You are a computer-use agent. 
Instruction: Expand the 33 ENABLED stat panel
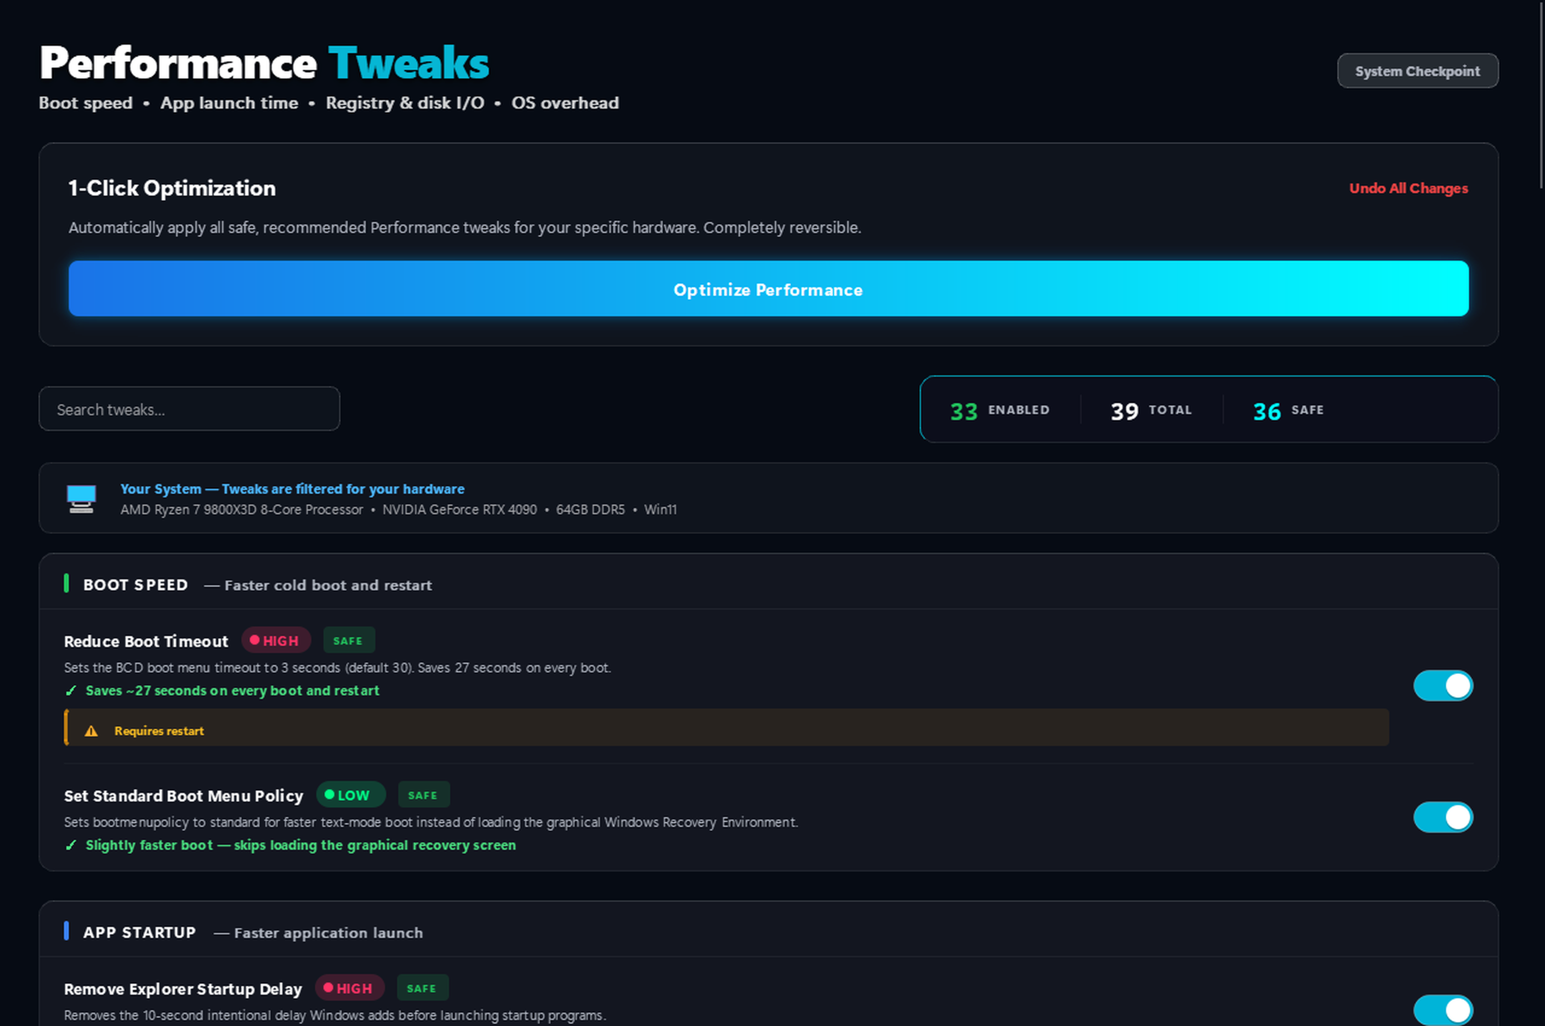(x=999, y=410)
